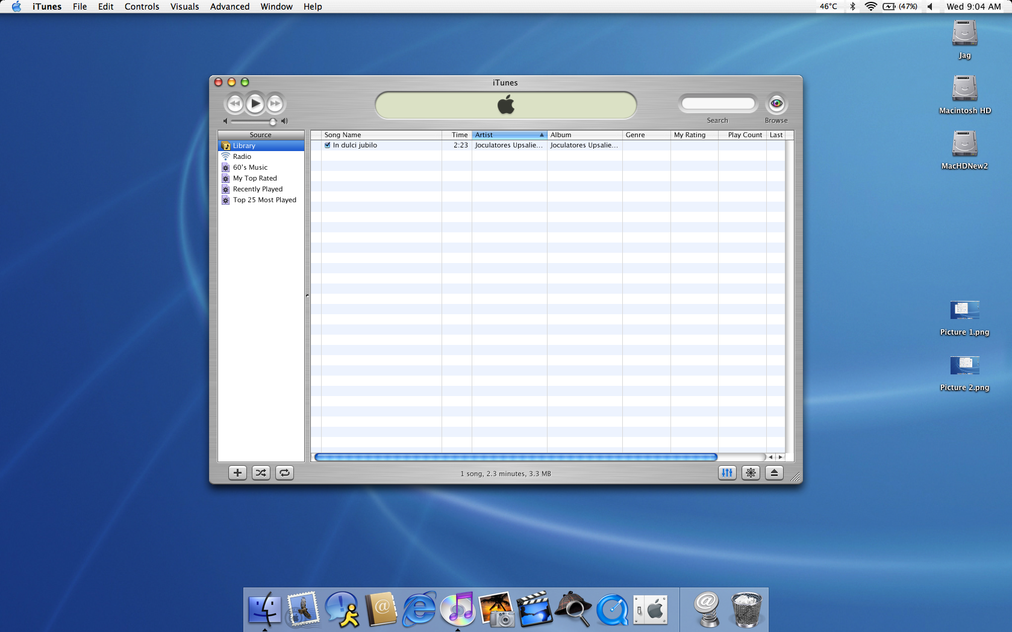Reverse sort order on the Artist column
This screenshot has width=1012, height=632.
tap(510, 135)
